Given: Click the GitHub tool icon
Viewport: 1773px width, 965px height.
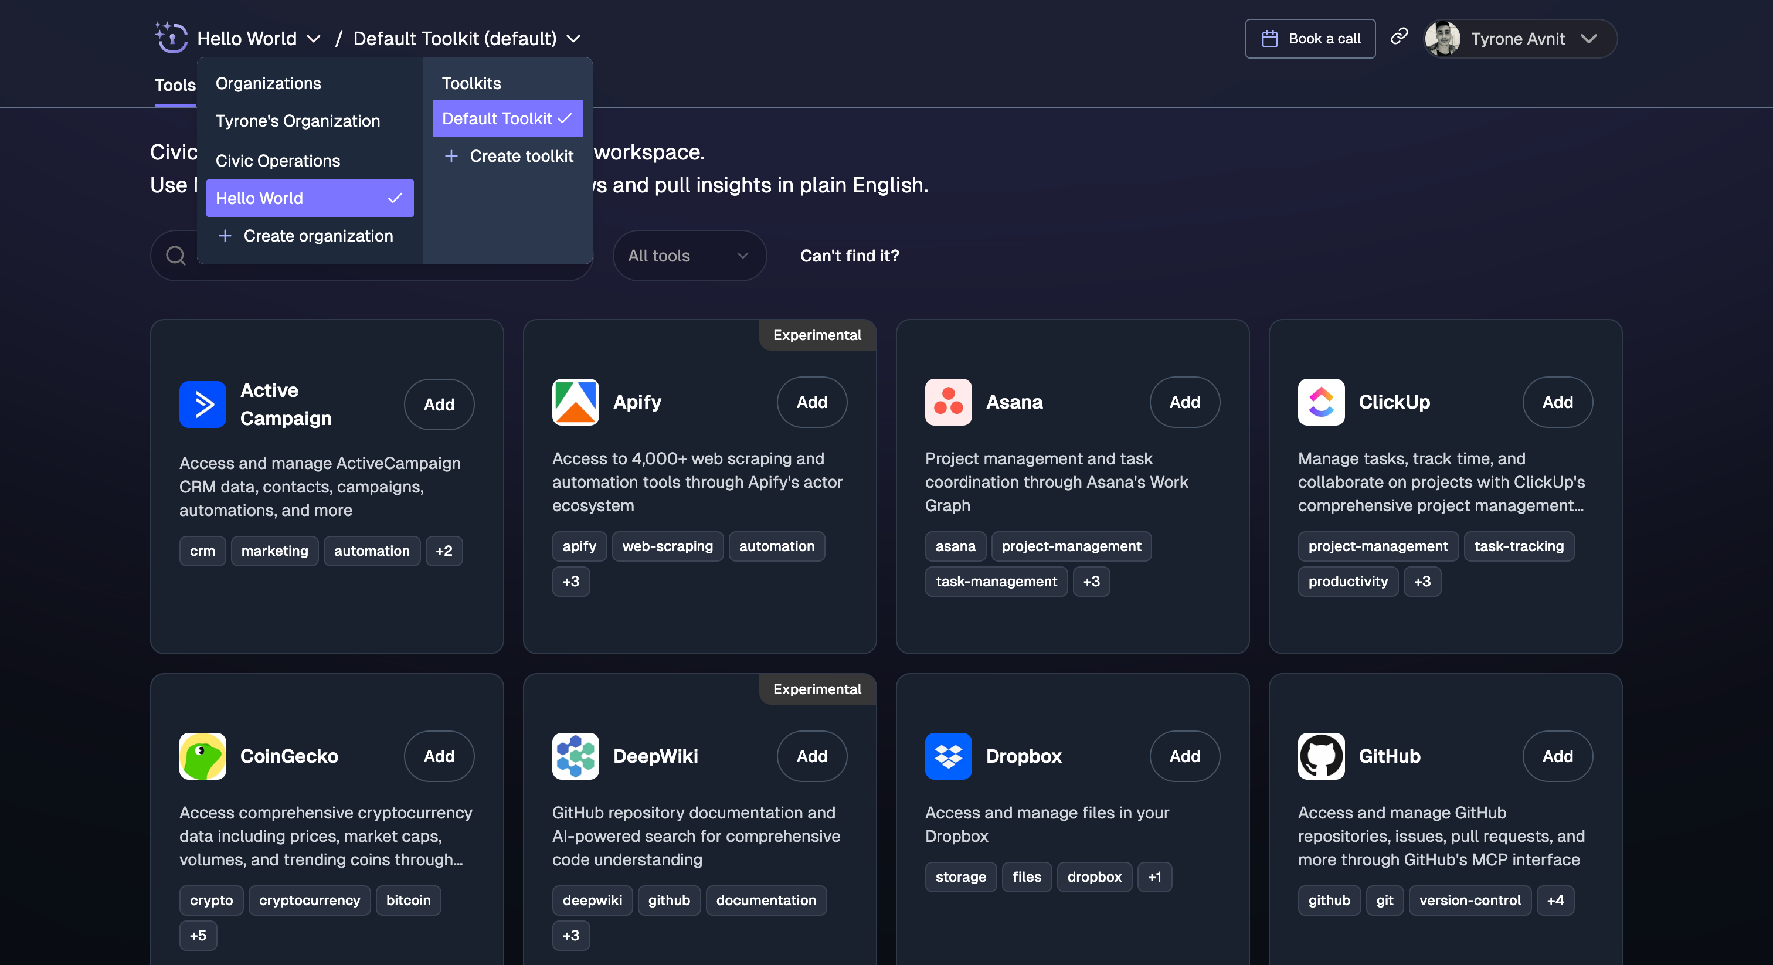Looking at the screenshot, I should (x=1320, y=756).
